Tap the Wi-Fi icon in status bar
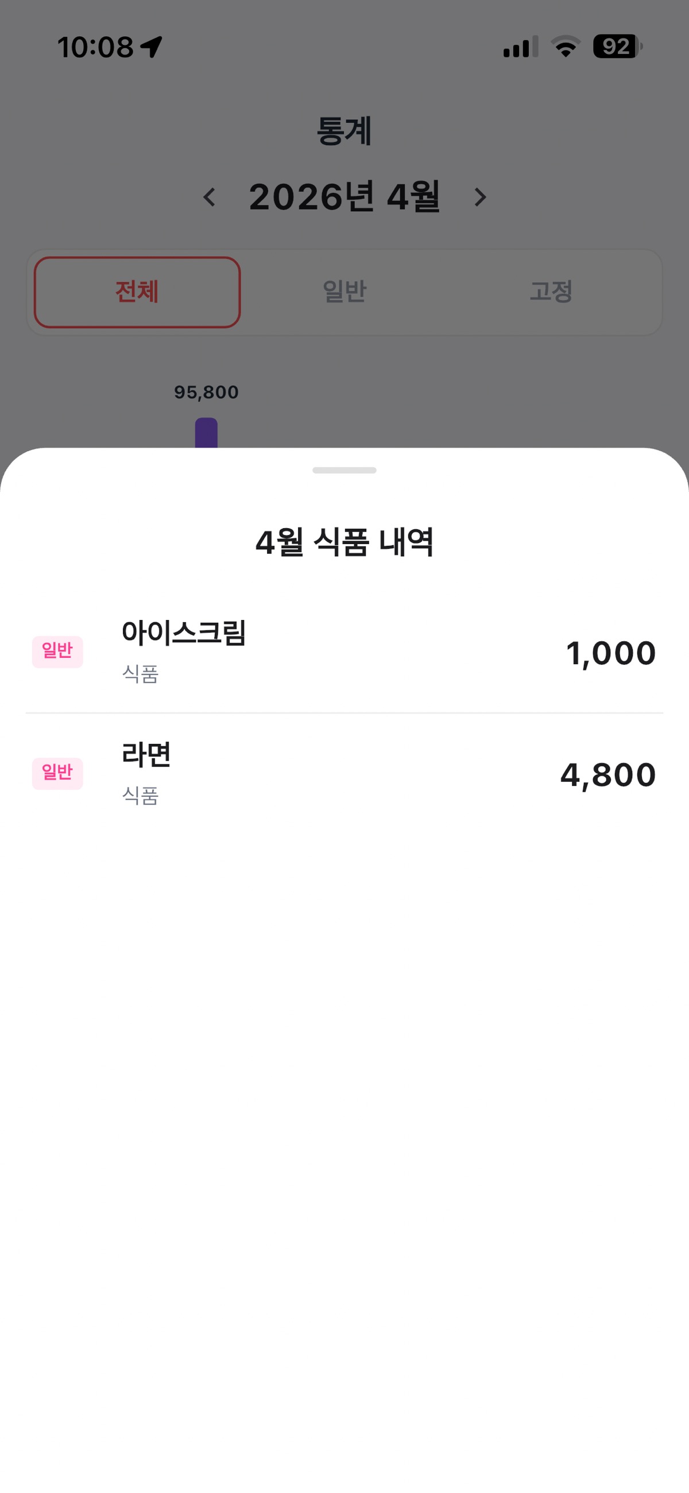The image size is (689, 1493). coord(566,46)
